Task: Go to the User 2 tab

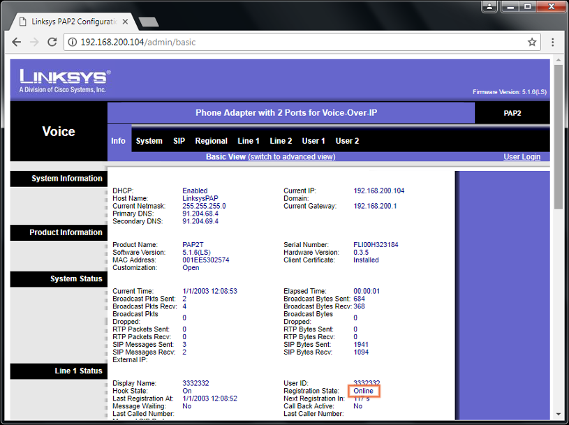Action: (347, 141)
